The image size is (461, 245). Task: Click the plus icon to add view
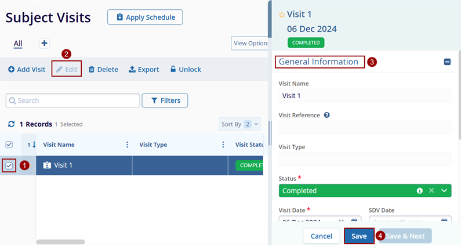pyautogui.click(x=44, y=44)
